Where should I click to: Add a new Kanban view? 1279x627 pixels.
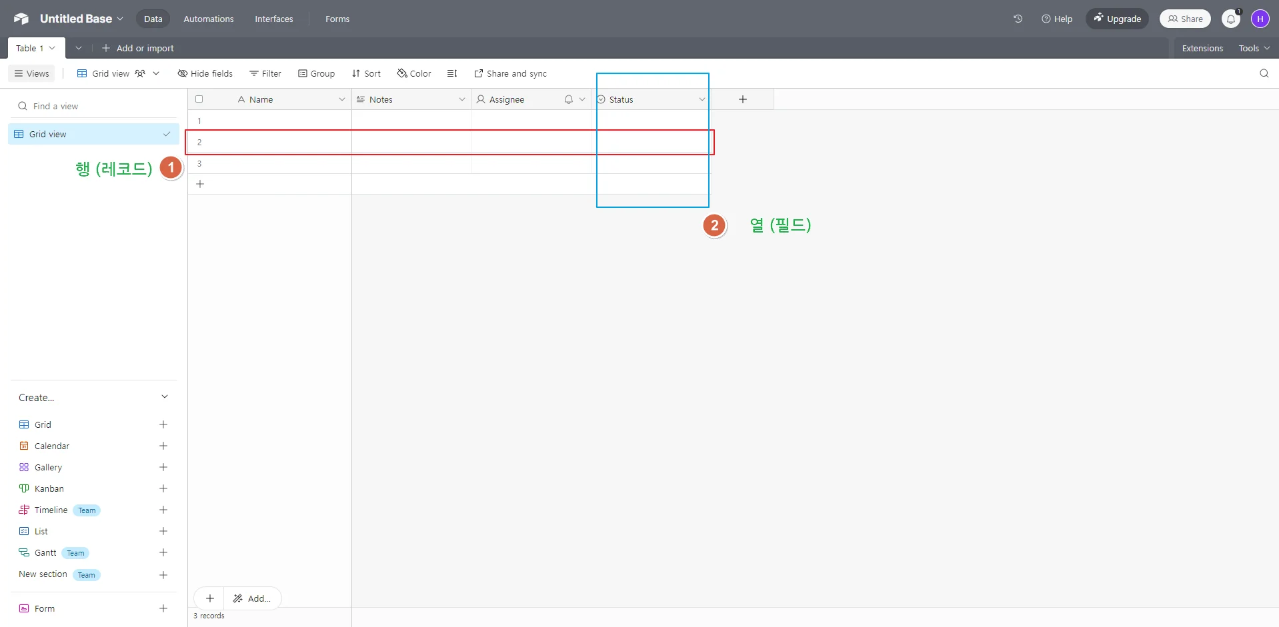(163, 488)
